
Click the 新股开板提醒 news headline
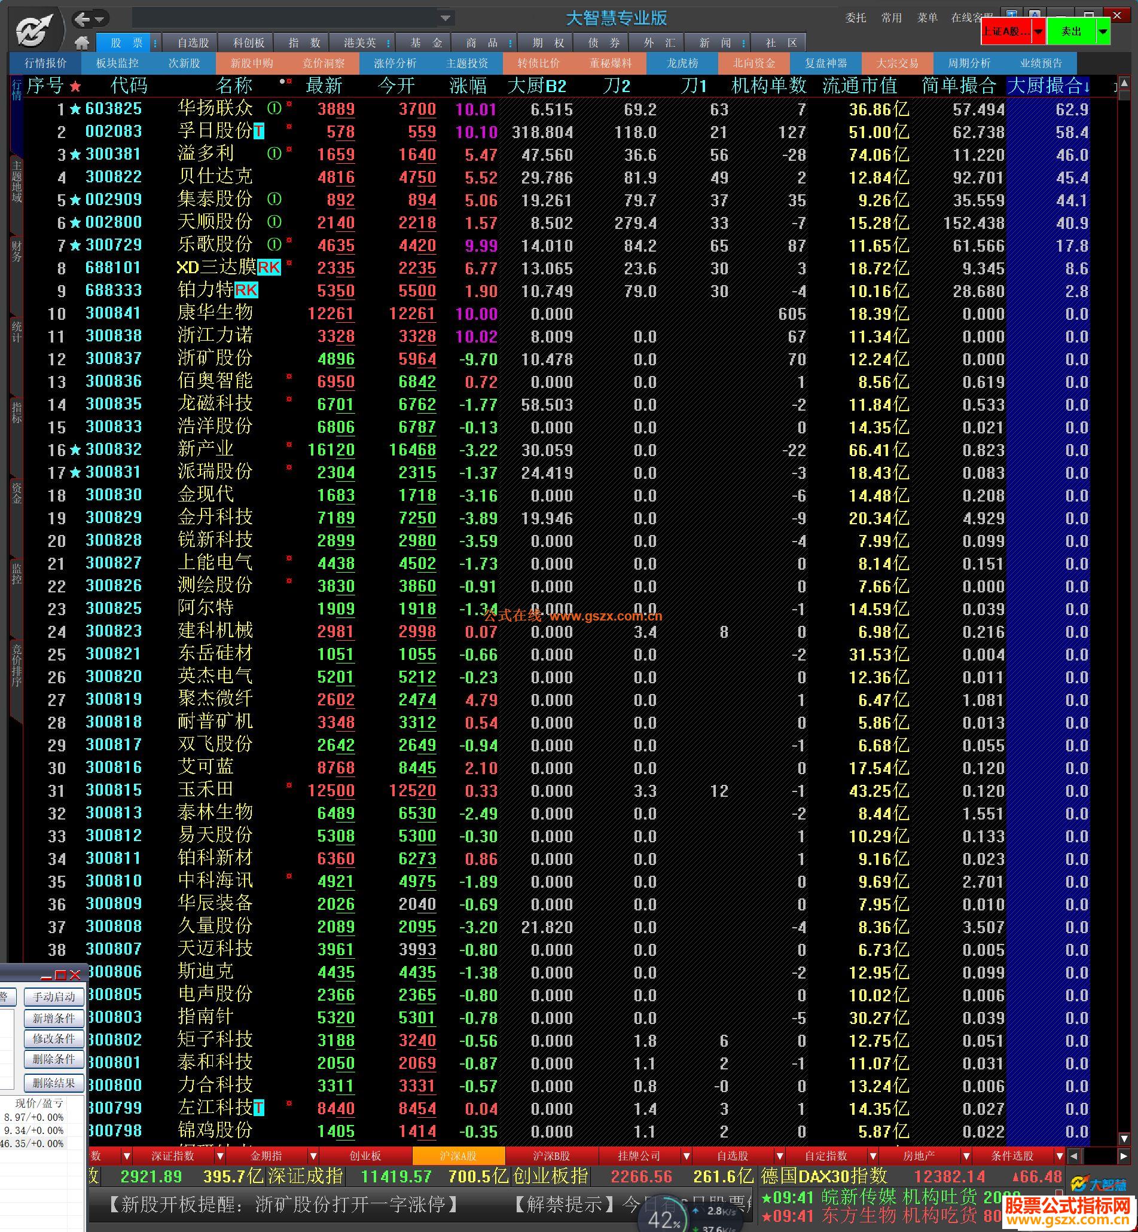click(x=283, y=1204)
